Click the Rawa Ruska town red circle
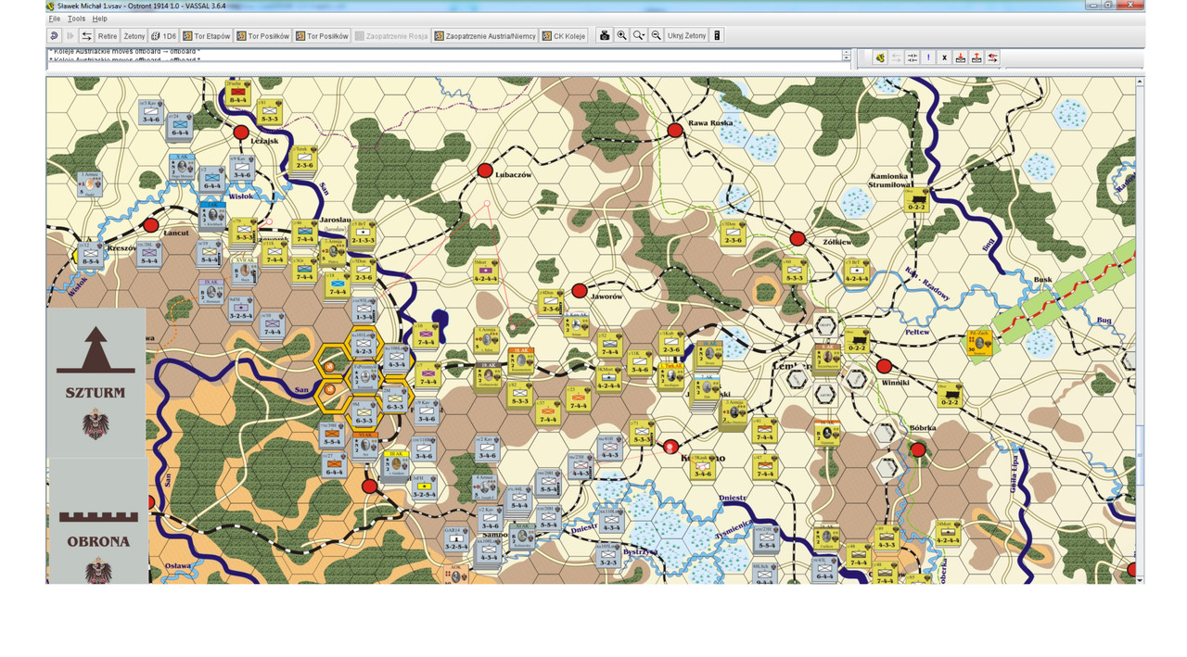1187x657 pixels. (675, 130)
